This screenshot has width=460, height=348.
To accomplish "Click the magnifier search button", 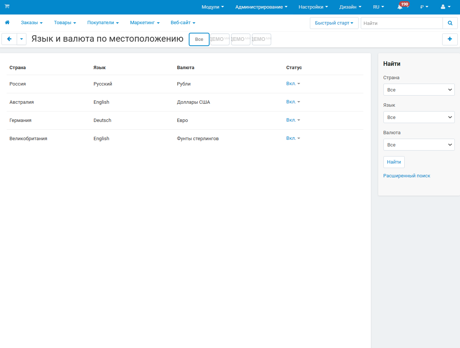I will tap(450, 23).
